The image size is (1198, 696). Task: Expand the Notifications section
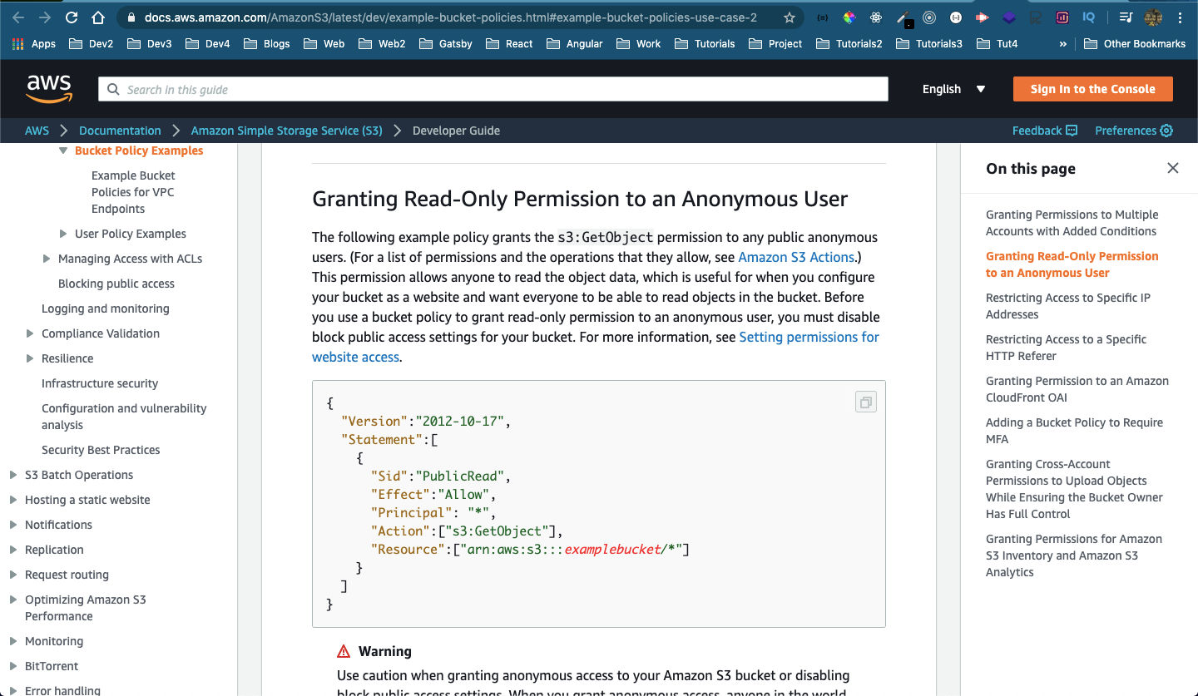pyautogui.click(x=13, y=525)
